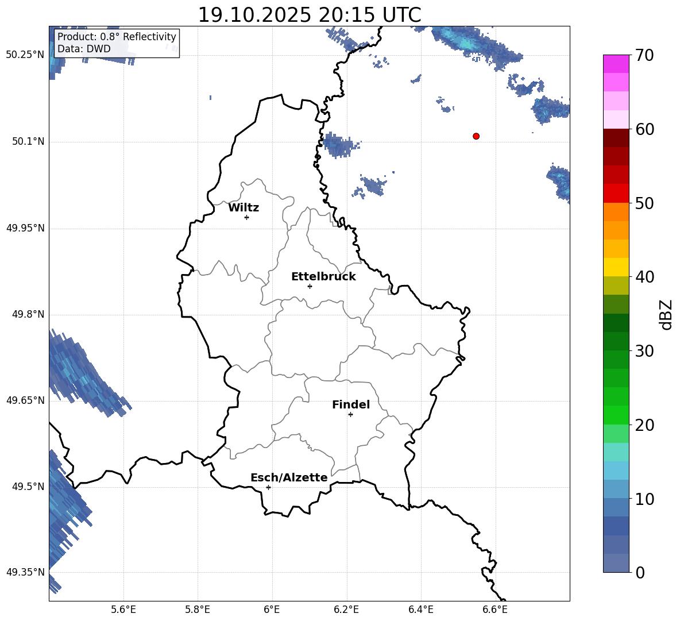The width and height of the screenshot is (680, 621).
Task: Click the 6°E longitude label
Action: point(272,610)
